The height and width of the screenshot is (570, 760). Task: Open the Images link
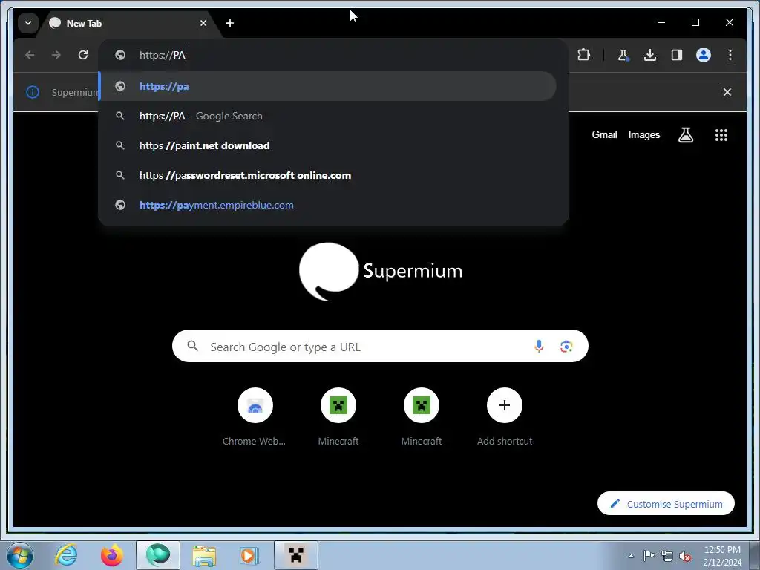click(643, 135)
